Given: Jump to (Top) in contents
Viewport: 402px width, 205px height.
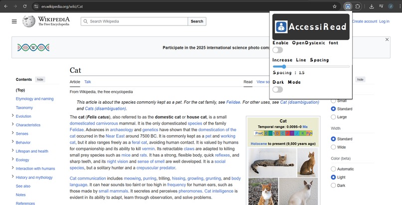Looking at the screenshot, I should click(x=20, y=90).
